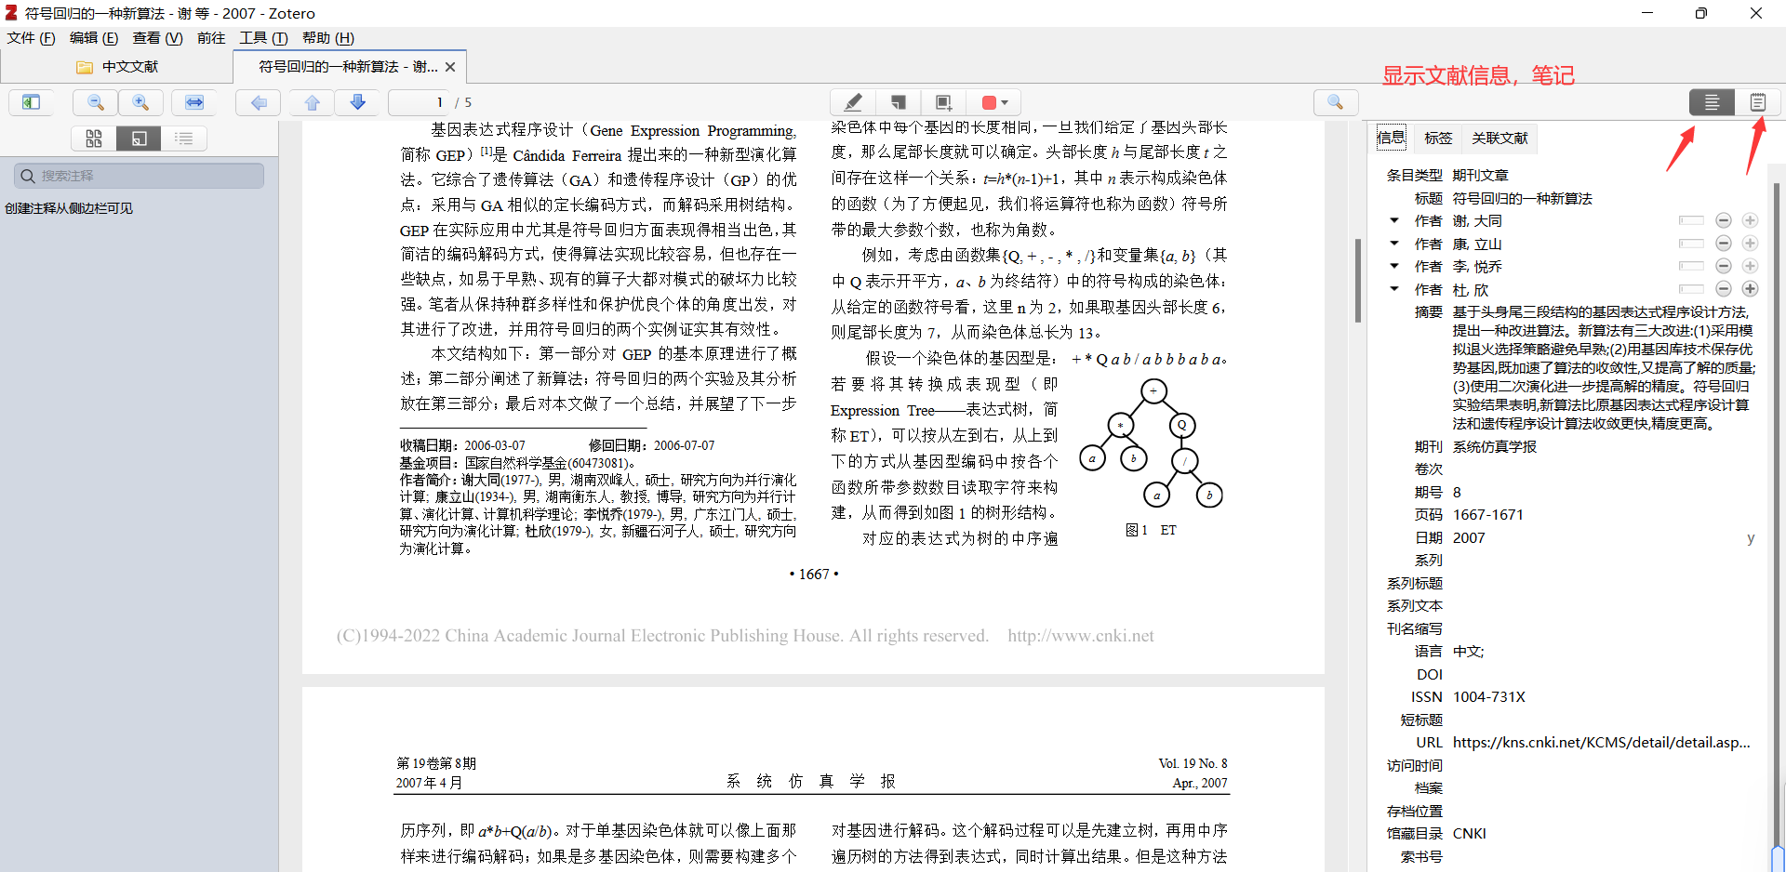
Task: Edit the 馆藏目录 value CNKI
Action: click(x=1470, y=833)
